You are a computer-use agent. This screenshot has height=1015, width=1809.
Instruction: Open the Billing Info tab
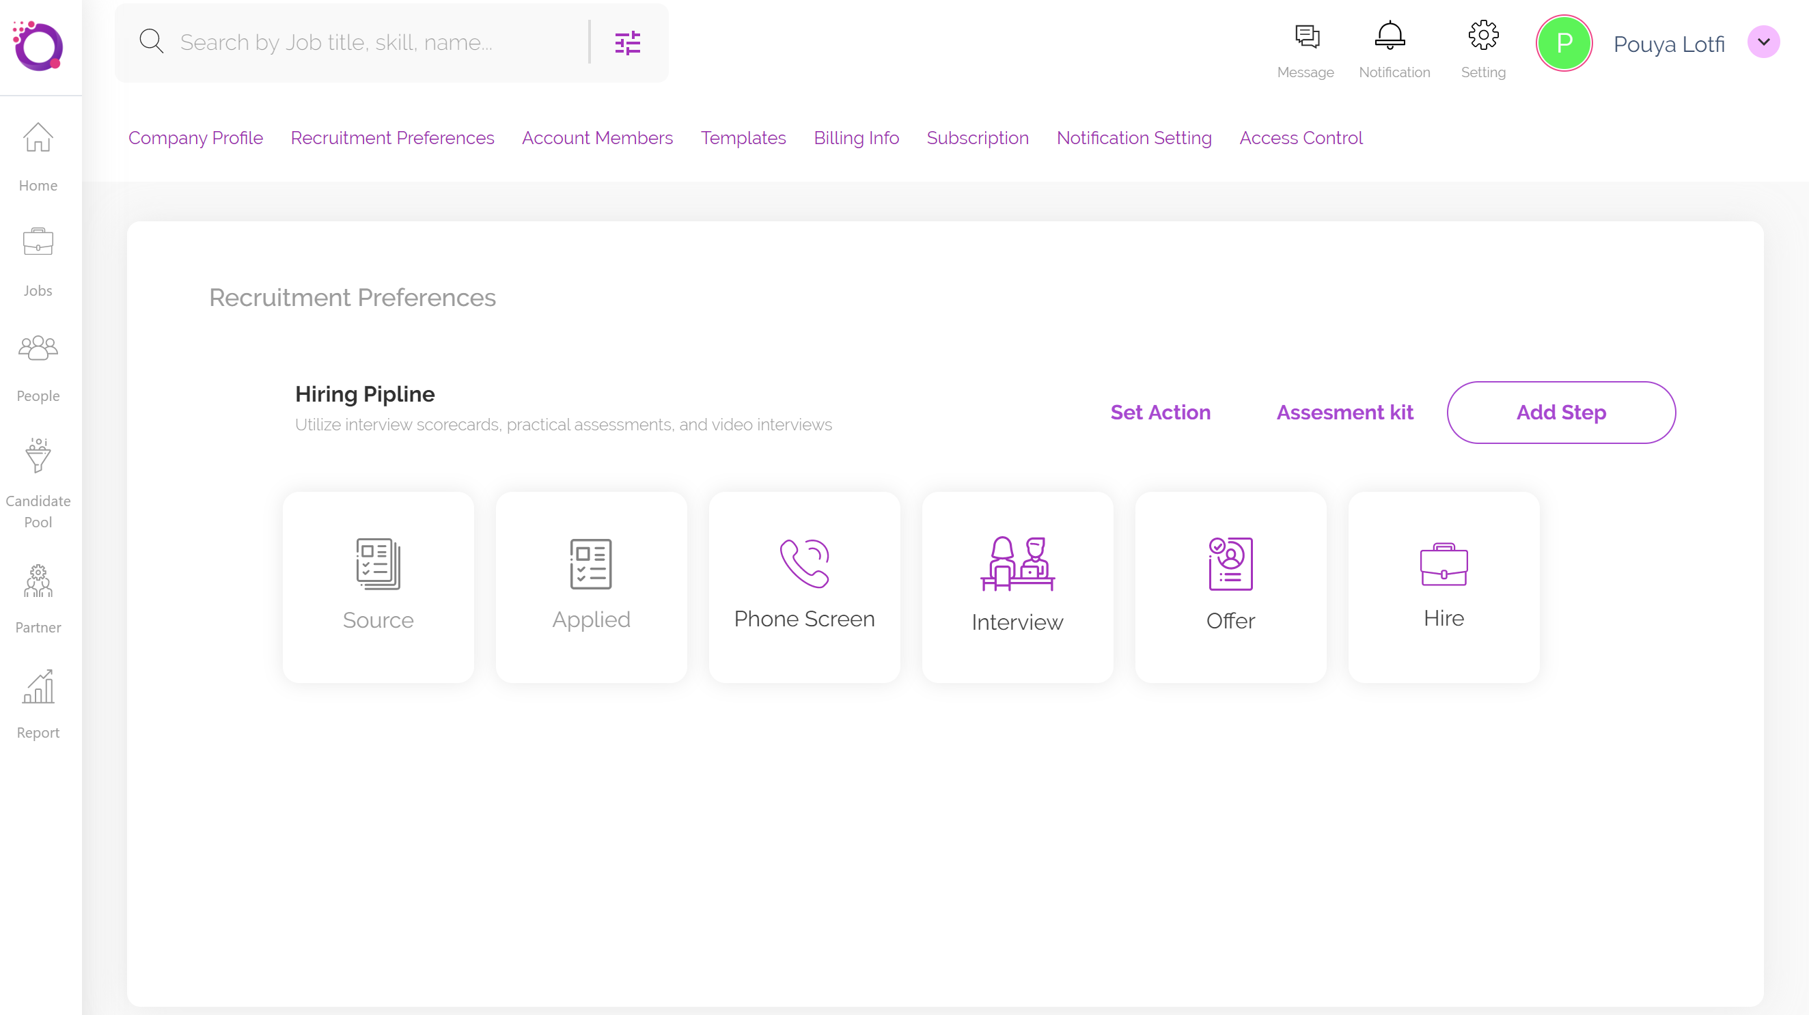pyautogui.click(x=856, y=137)
